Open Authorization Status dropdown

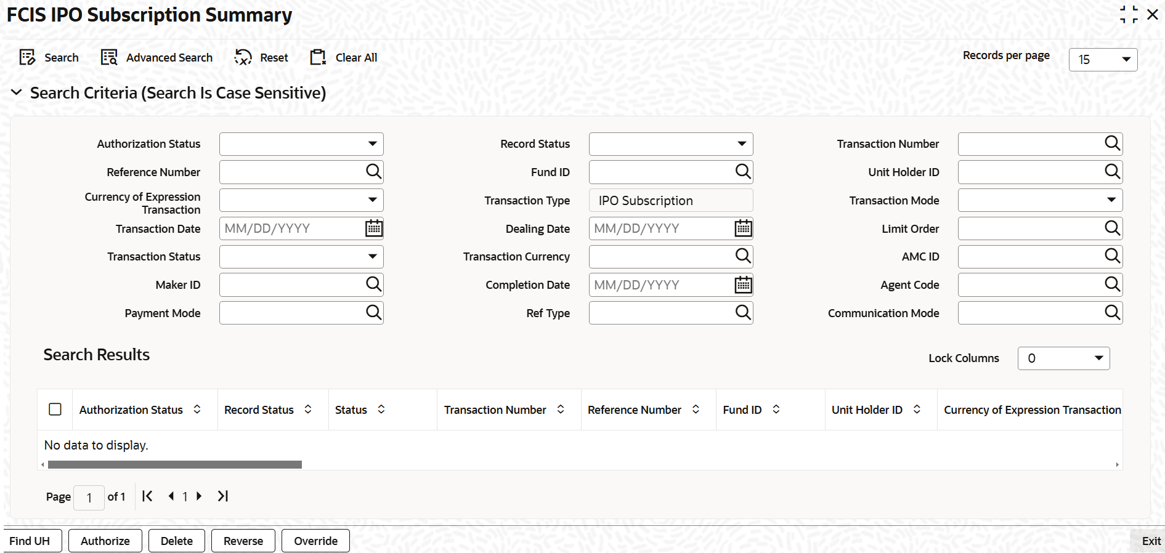click(x=301, y=144)
